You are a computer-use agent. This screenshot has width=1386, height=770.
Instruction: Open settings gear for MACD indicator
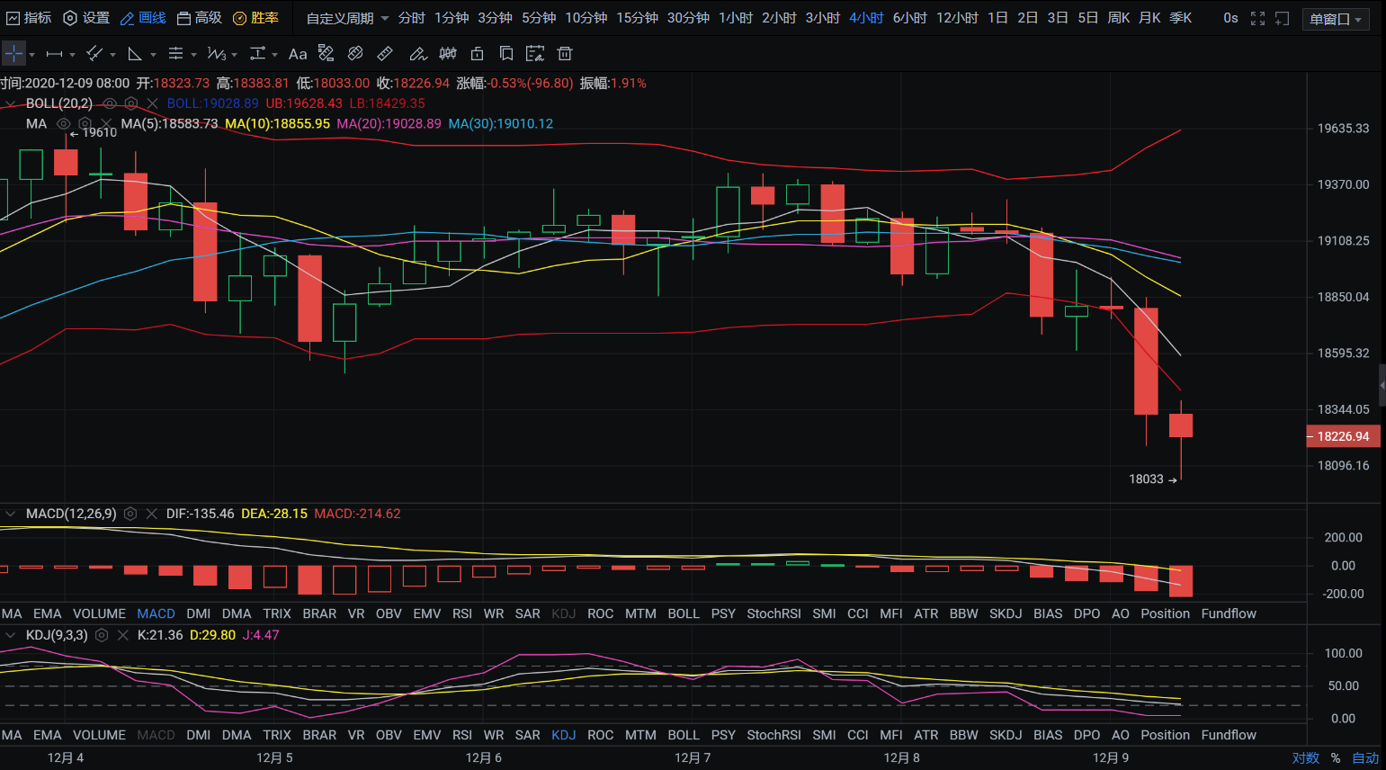(x=130, y=514)
